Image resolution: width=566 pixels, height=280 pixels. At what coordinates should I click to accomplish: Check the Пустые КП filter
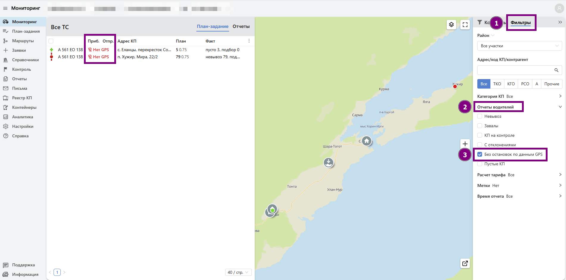point(480,164)
